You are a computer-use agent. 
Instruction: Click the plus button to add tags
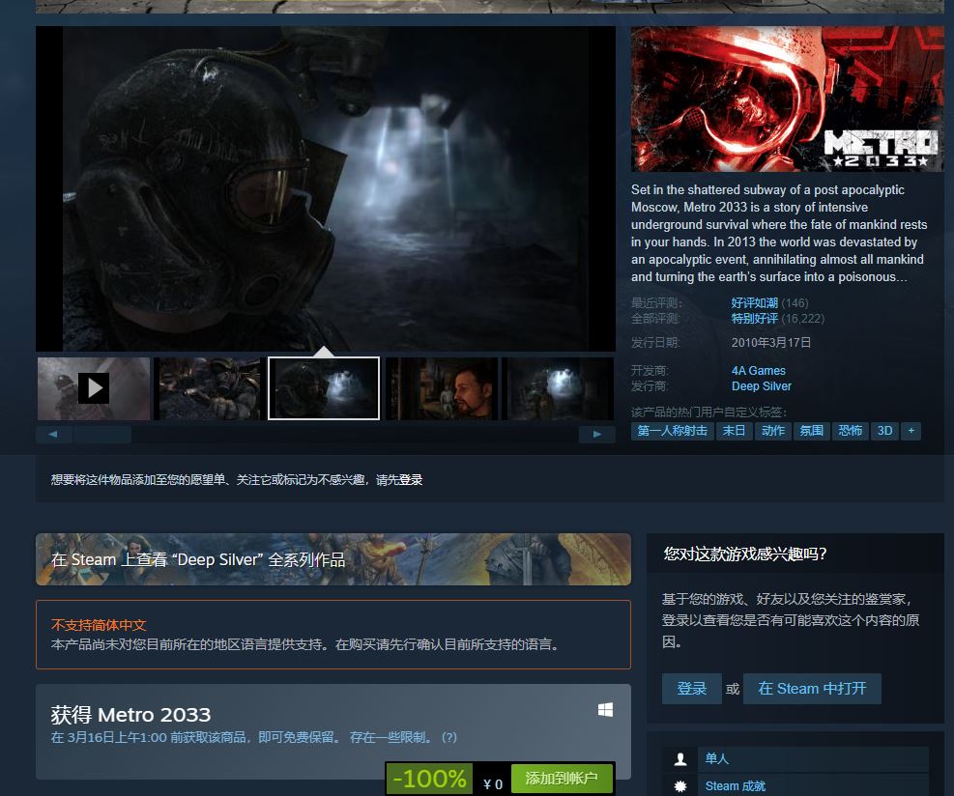tap(911, 431)
